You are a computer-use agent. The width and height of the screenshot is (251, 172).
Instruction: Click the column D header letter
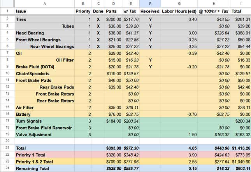(114, 3)
